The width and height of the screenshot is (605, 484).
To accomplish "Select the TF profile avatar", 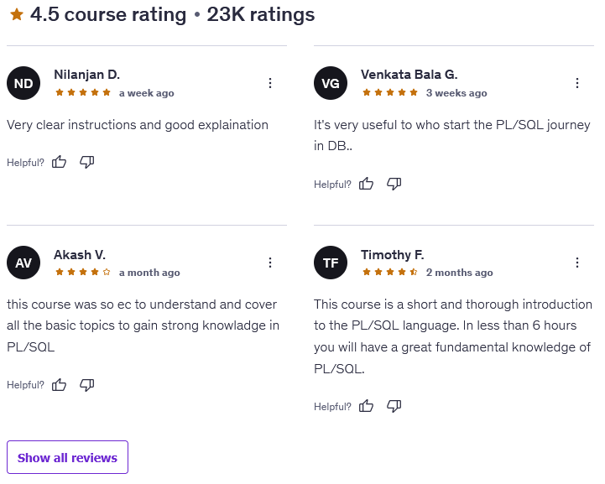I will pos(331,263).
